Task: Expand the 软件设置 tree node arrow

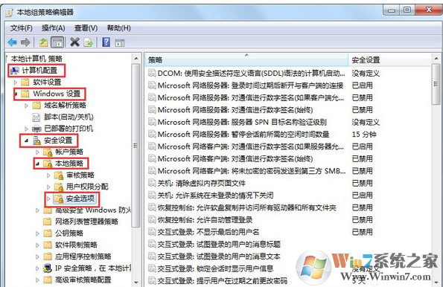Action: (x=16, y=83)
